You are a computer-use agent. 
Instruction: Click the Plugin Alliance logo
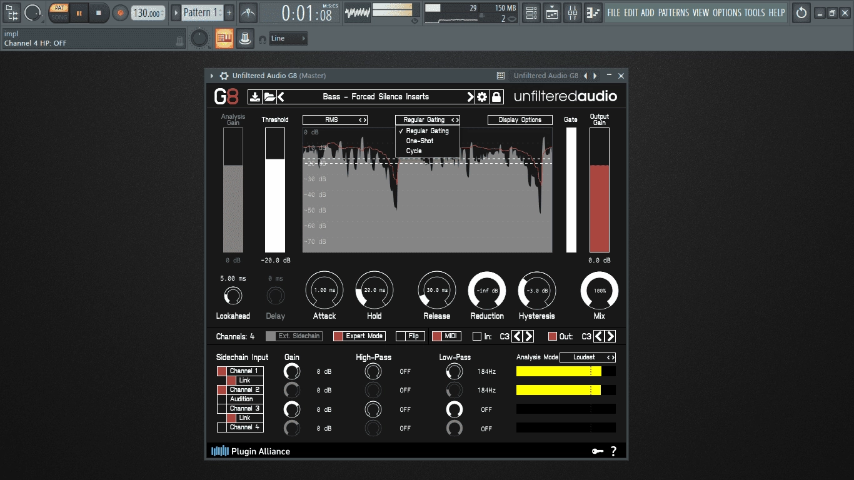point(251,451)
